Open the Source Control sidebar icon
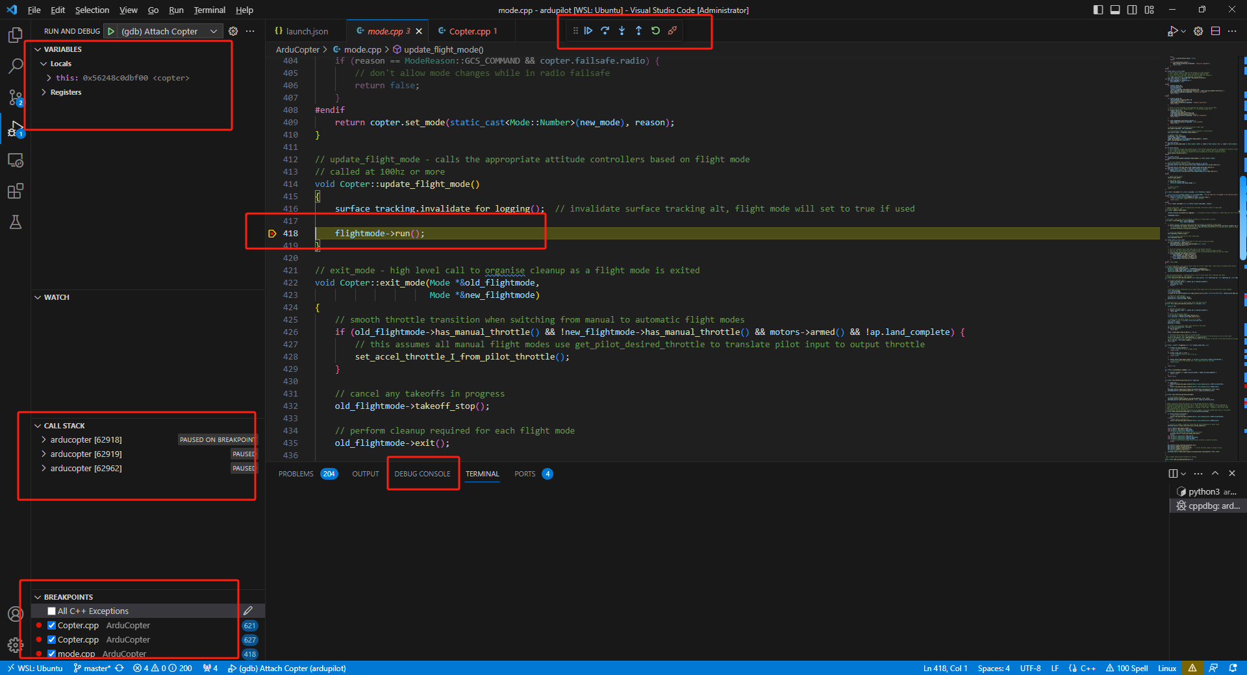The height and width of the screenshot is (675, 1247). [16, 97]
